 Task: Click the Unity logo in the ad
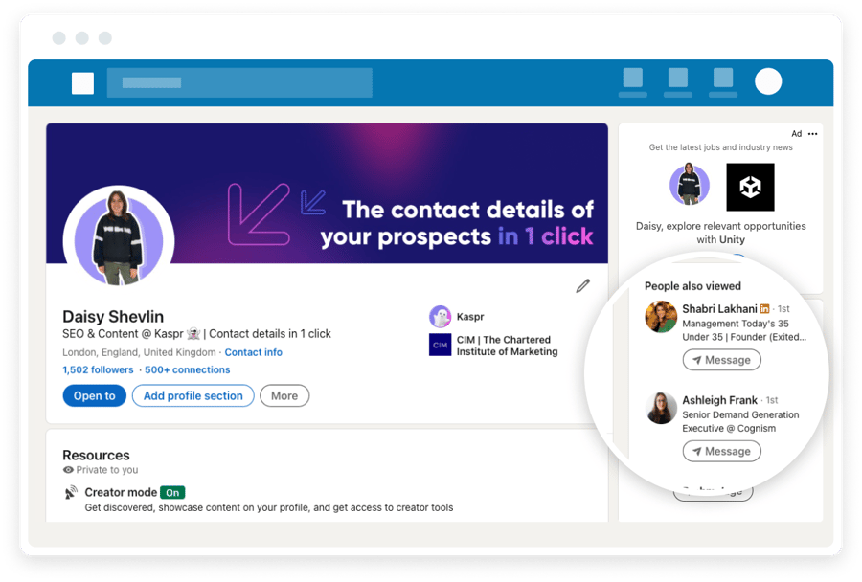point(750,187)
